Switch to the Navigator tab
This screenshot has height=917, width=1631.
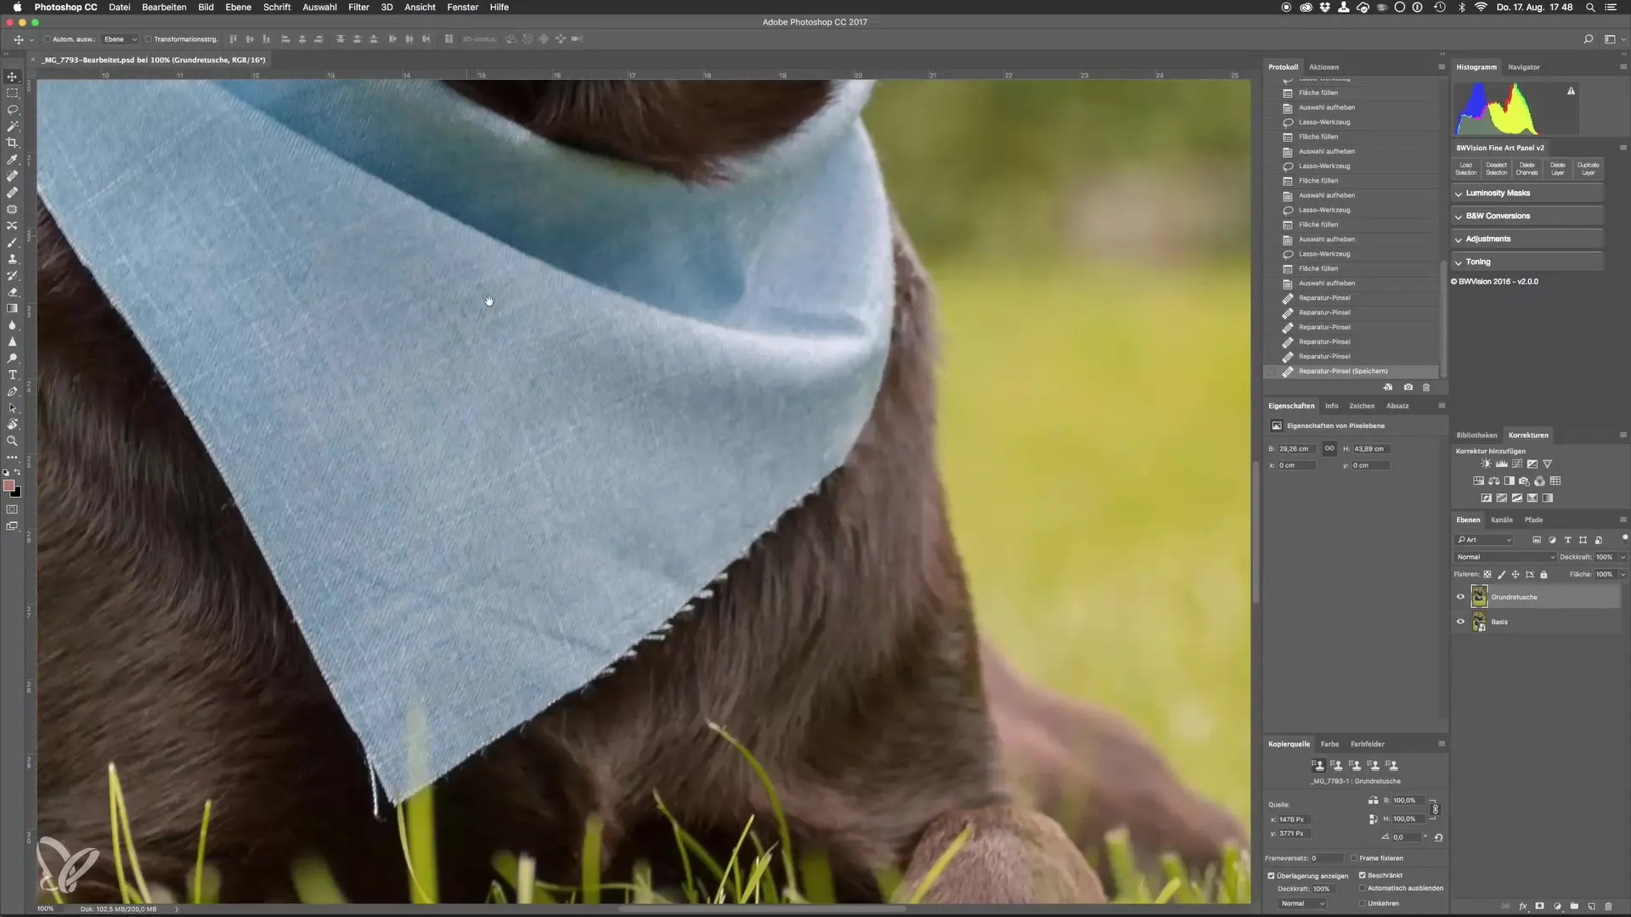(1523, 67)
